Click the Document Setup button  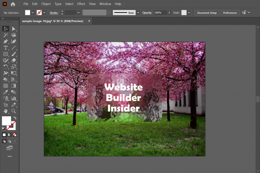(207, 12)
